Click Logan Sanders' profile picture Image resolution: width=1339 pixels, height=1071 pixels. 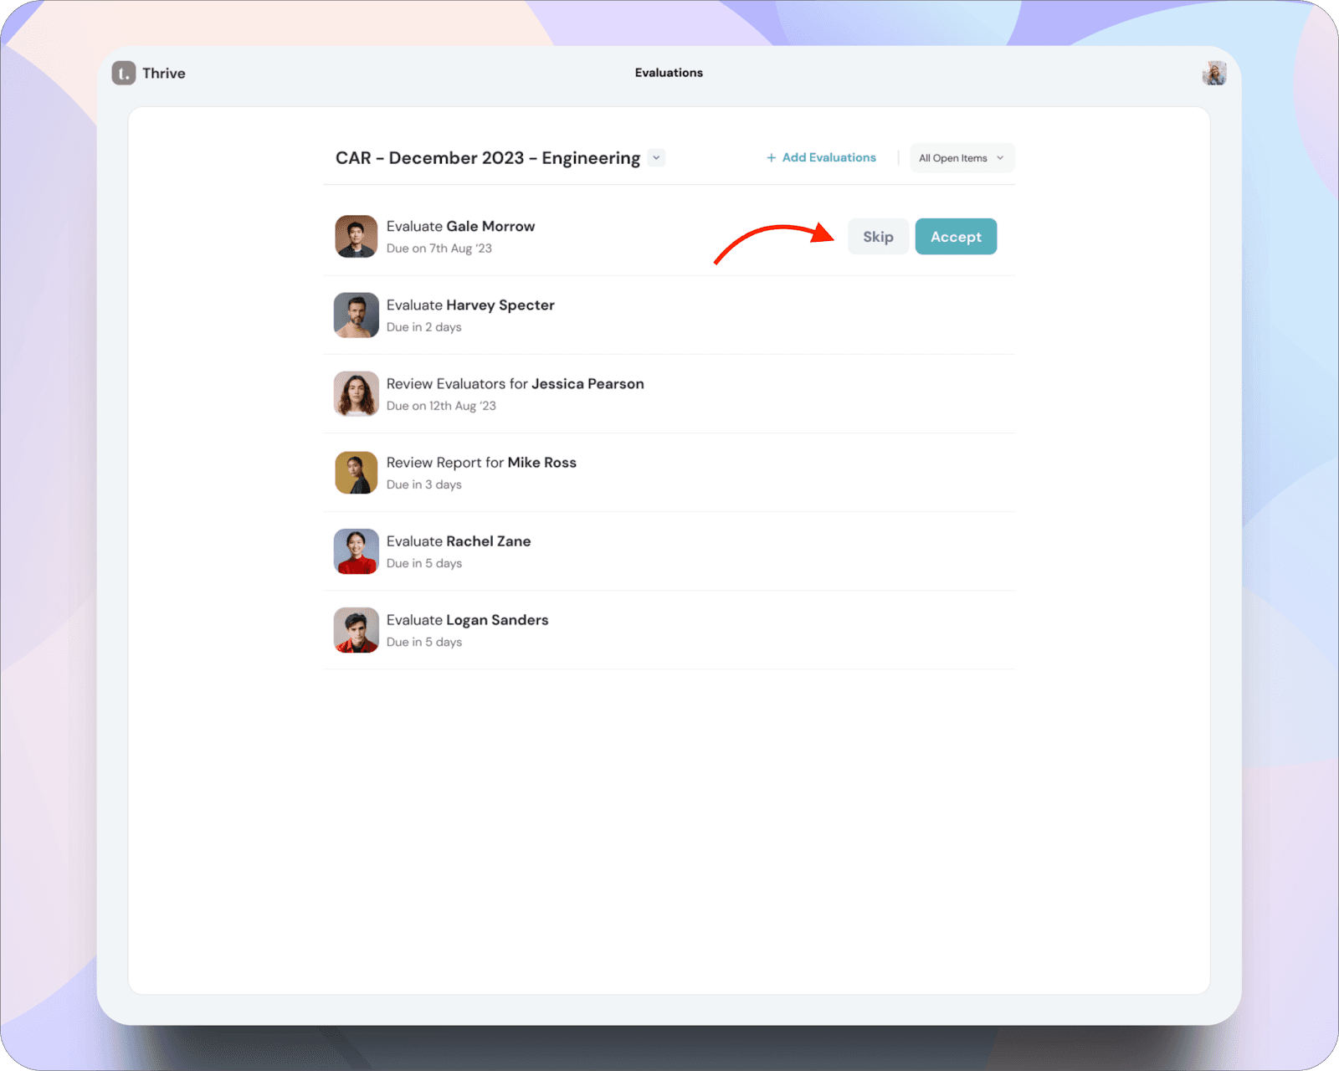(x=357, y=630)
